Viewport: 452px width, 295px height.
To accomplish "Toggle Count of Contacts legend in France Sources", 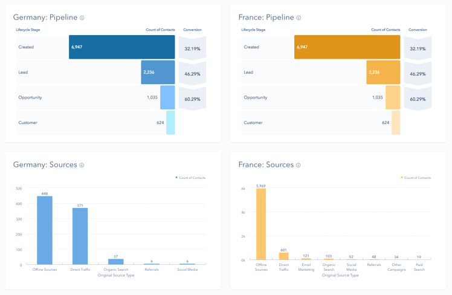I will click(x=416, y=178).
